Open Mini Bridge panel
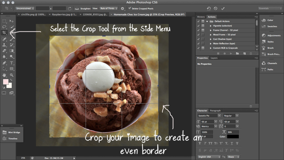This screenshot has width=284, height=160. [x=14, y=132]
